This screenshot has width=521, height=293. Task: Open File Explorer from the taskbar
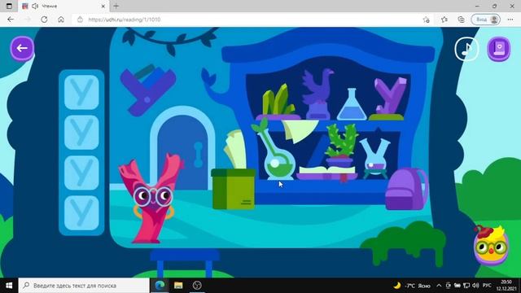(178, 286)
